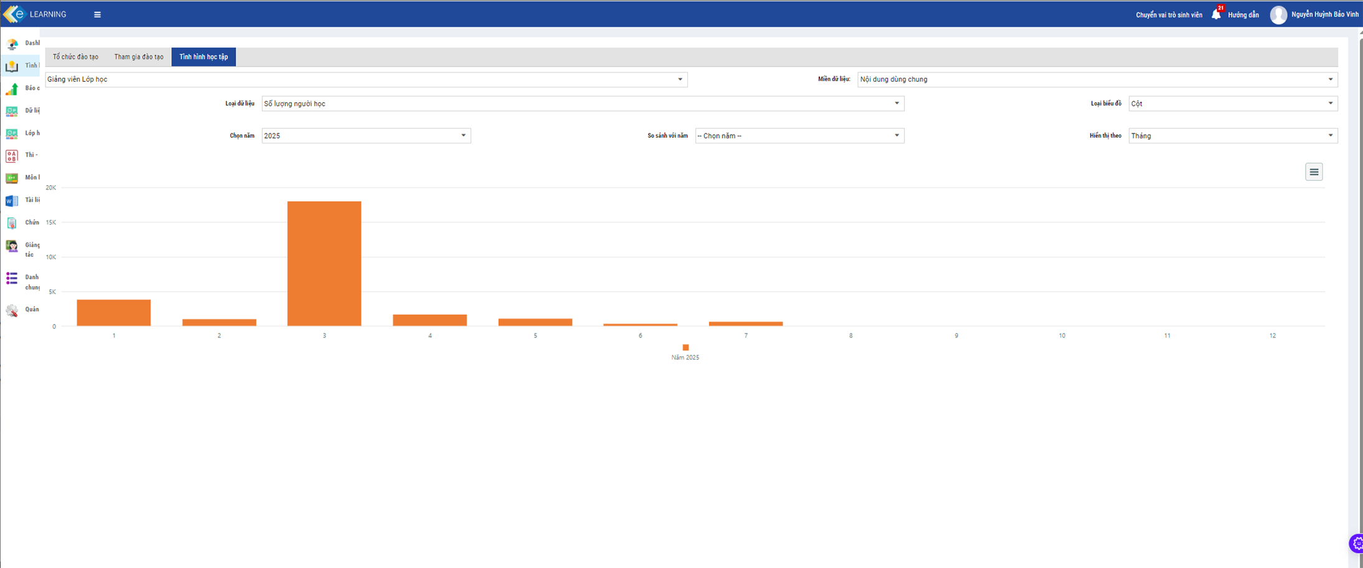Click the month 1 orange bar

point(113,312)
